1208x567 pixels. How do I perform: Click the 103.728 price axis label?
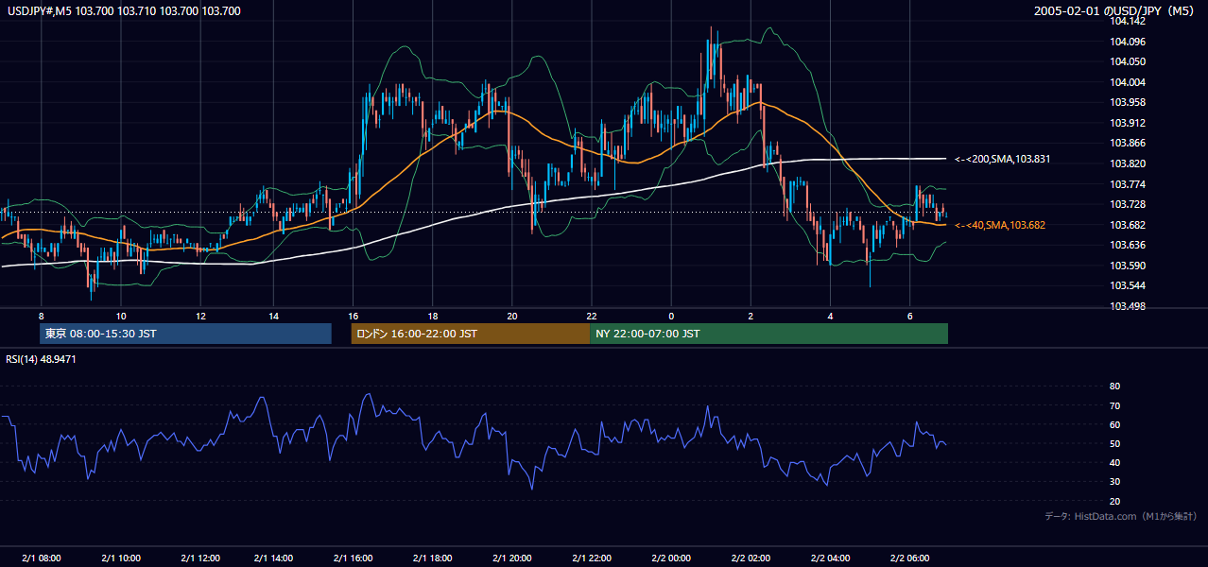coord(1129,204)
